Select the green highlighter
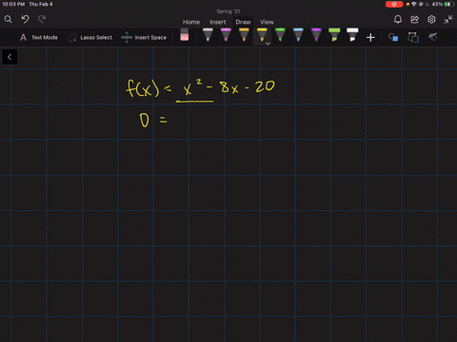This screenshot has height=342, width=457. coord(334,35)
